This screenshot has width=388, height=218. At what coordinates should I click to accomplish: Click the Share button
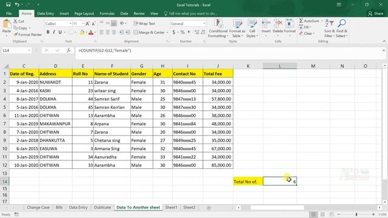click(375, 13)
